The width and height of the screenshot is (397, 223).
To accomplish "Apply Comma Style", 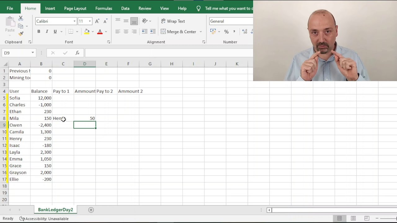I will click(x=234, y=32).
